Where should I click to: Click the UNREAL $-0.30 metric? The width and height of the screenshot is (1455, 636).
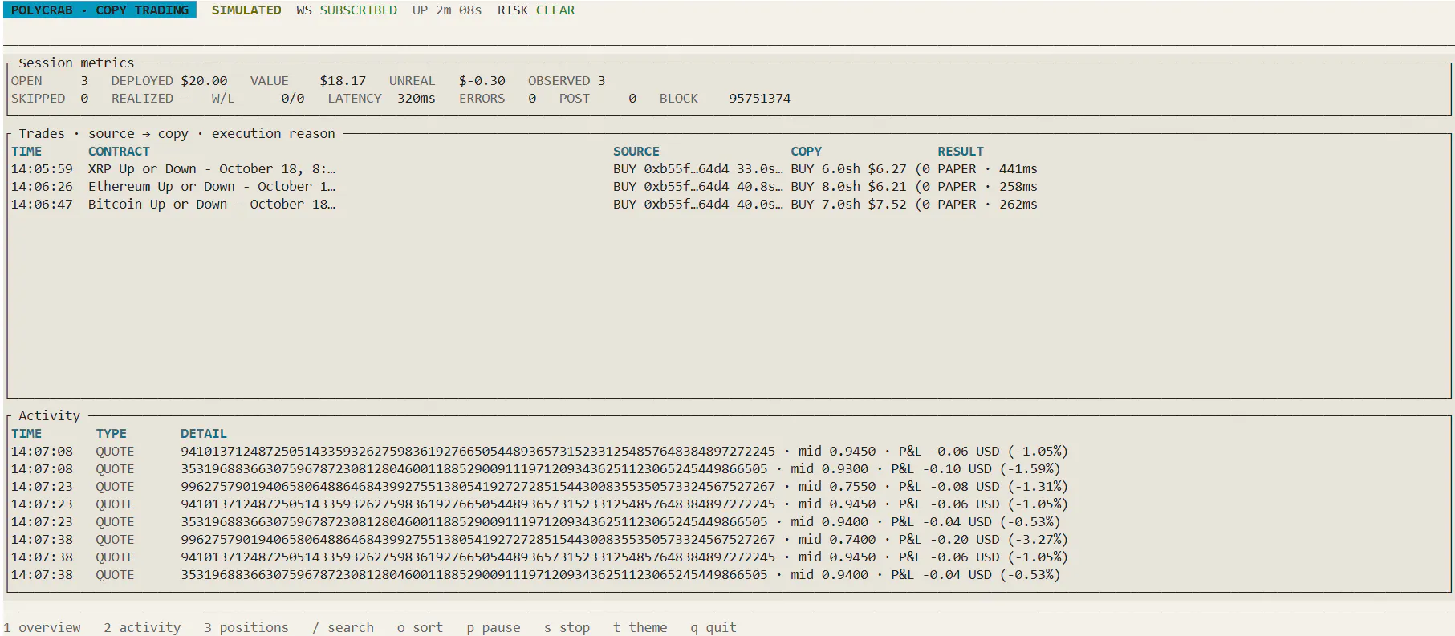click(x=447, y=81)
